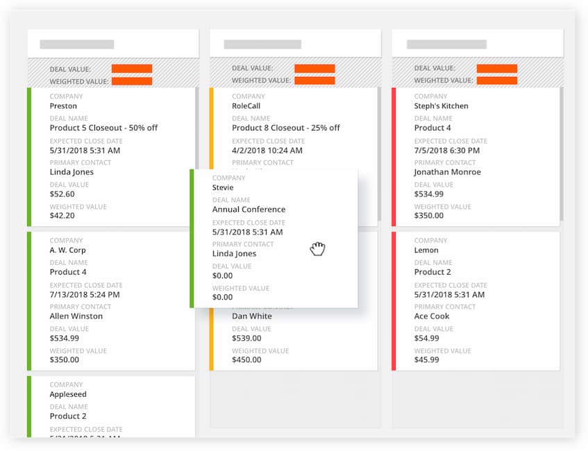The width and height of the screenshot is (588, 451).
Task: Click the green status stripe on Preston's card
Action: pos(30,156)
